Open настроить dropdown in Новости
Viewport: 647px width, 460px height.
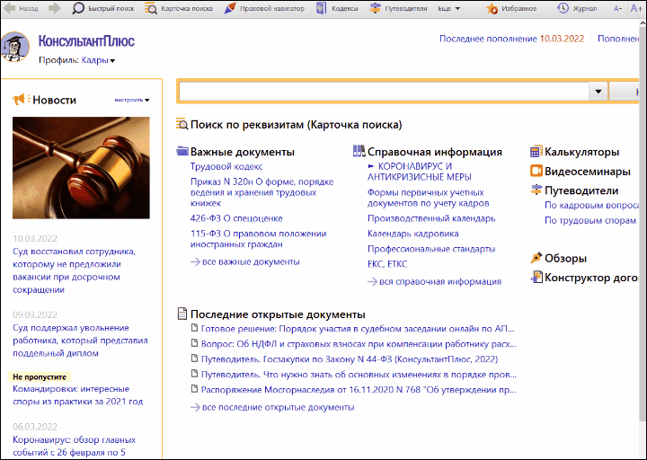(x=132, y=100)
